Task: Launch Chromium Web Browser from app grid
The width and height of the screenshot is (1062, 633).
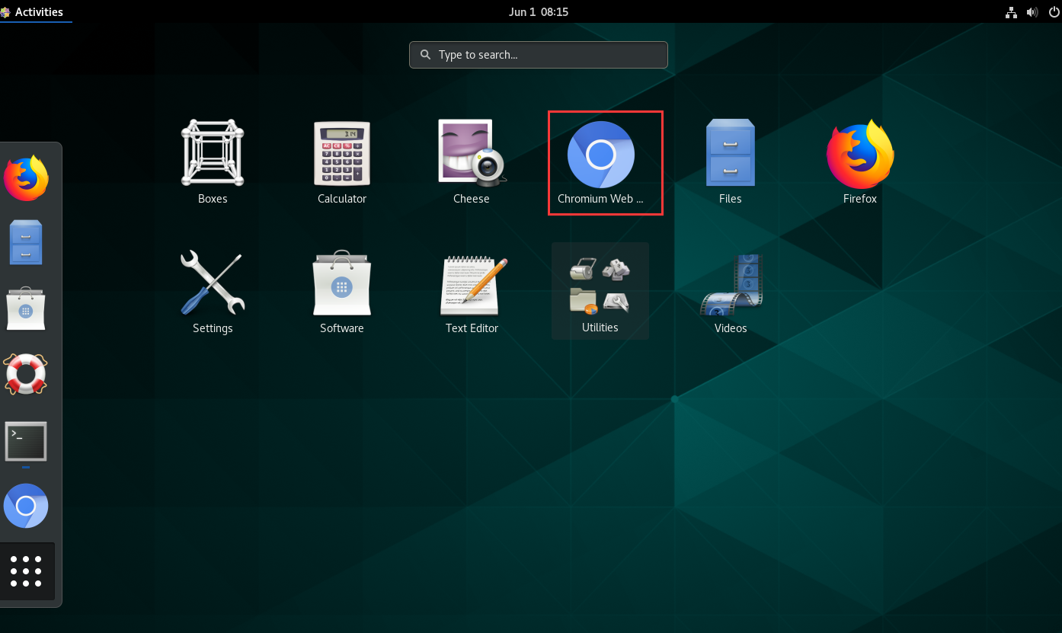Action: coord(601,161)
